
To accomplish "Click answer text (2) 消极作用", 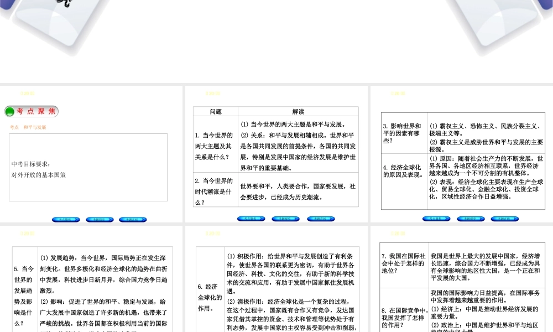I will (x=291, y=315).
